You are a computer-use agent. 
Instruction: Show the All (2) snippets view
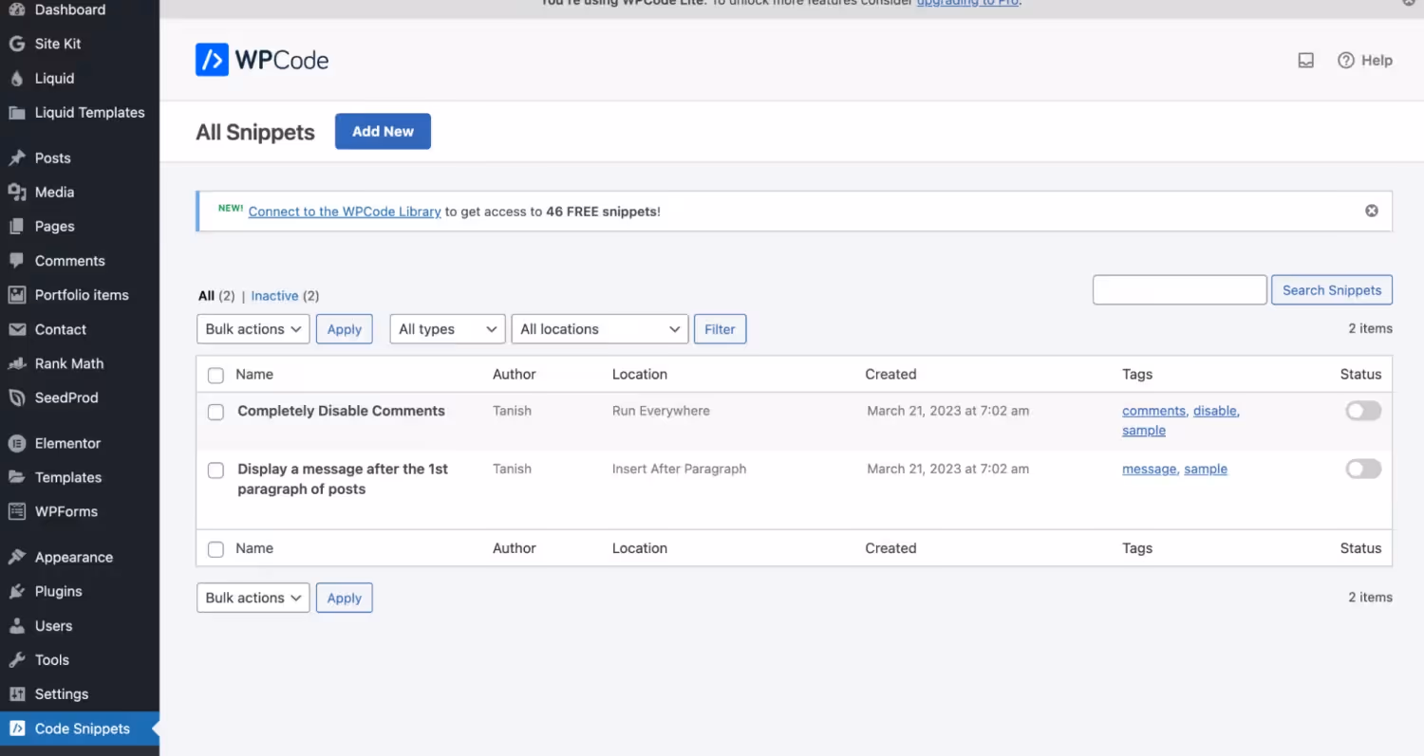[216, 296]
